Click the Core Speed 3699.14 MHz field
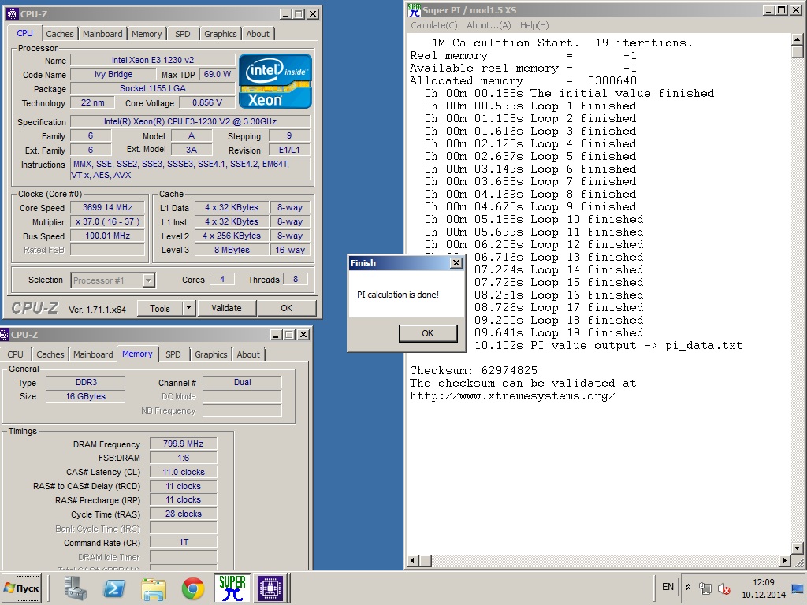This screenshot has height=605, width=807. (x=107, y=207)
